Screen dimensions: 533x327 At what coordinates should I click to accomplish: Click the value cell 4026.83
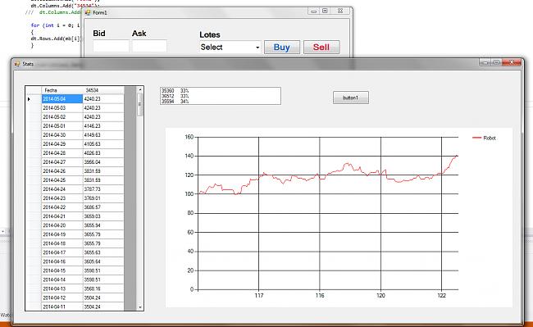click(x=103, y=153)
